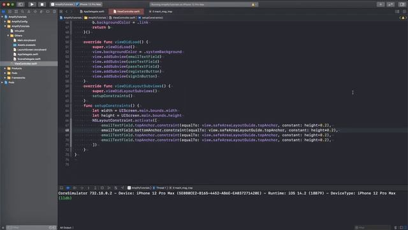Open editor options menu beside tab bar
The image size is (408, 230).
tap(397, 11)
